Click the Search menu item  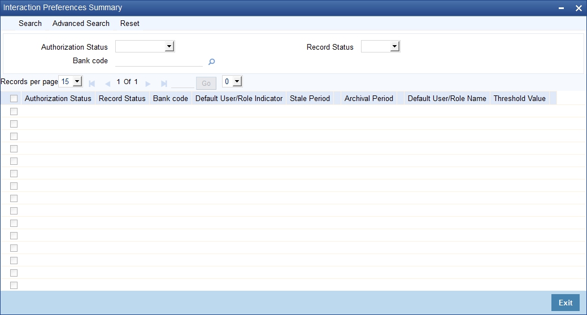31,23
